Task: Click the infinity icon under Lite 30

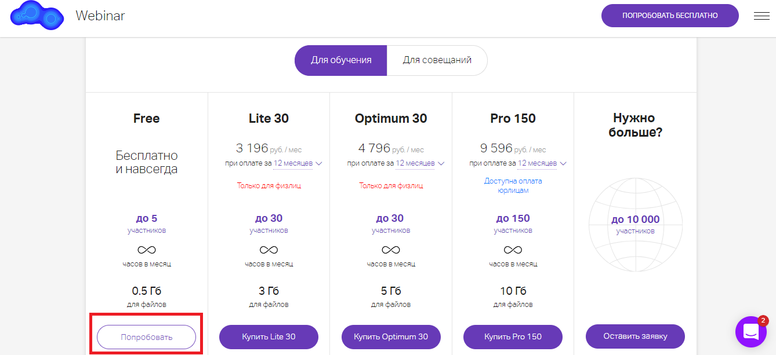Action: 269,250
